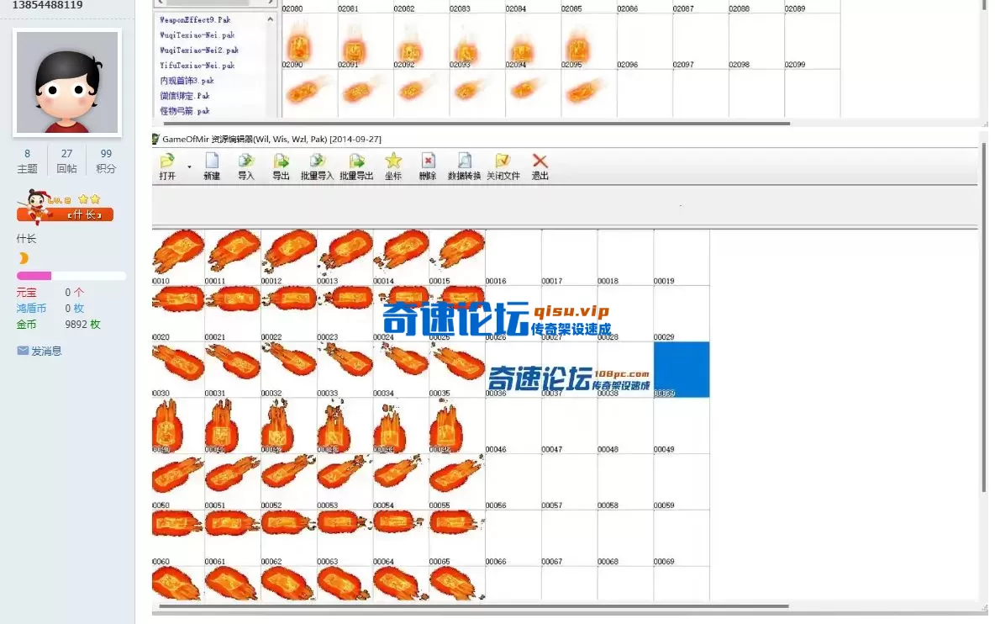Delete current frame with 删除 icon

pyautogui.click(x=428, y=165)
